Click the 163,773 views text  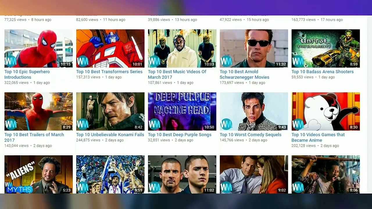pos(303,20)
